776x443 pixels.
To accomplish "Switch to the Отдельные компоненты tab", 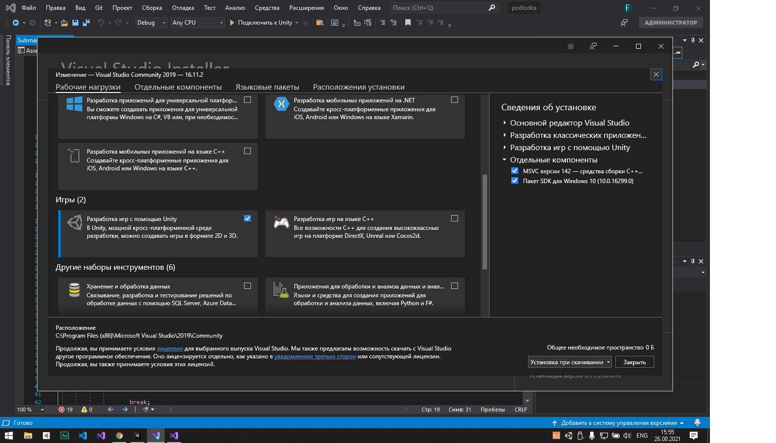I will (178, 87).
